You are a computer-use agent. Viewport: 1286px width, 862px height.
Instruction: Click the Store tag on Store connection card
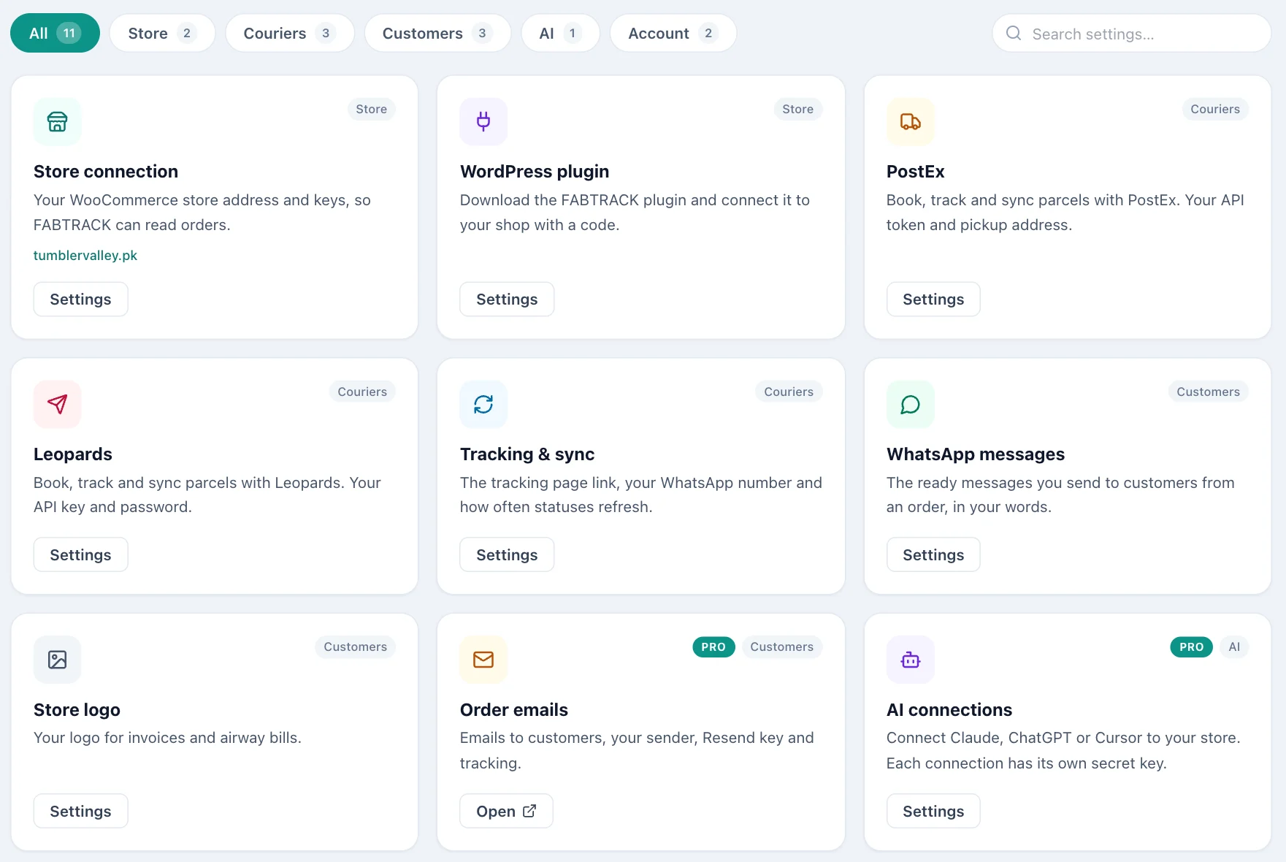click(371, 109)
